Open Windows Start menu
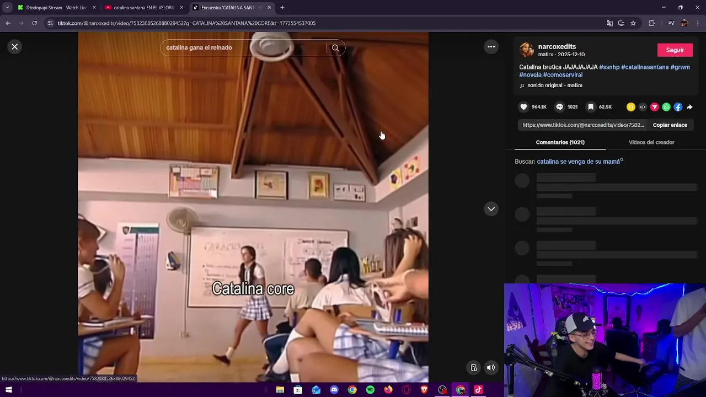The height and width of the screenshot is (397, 706). 9,390
